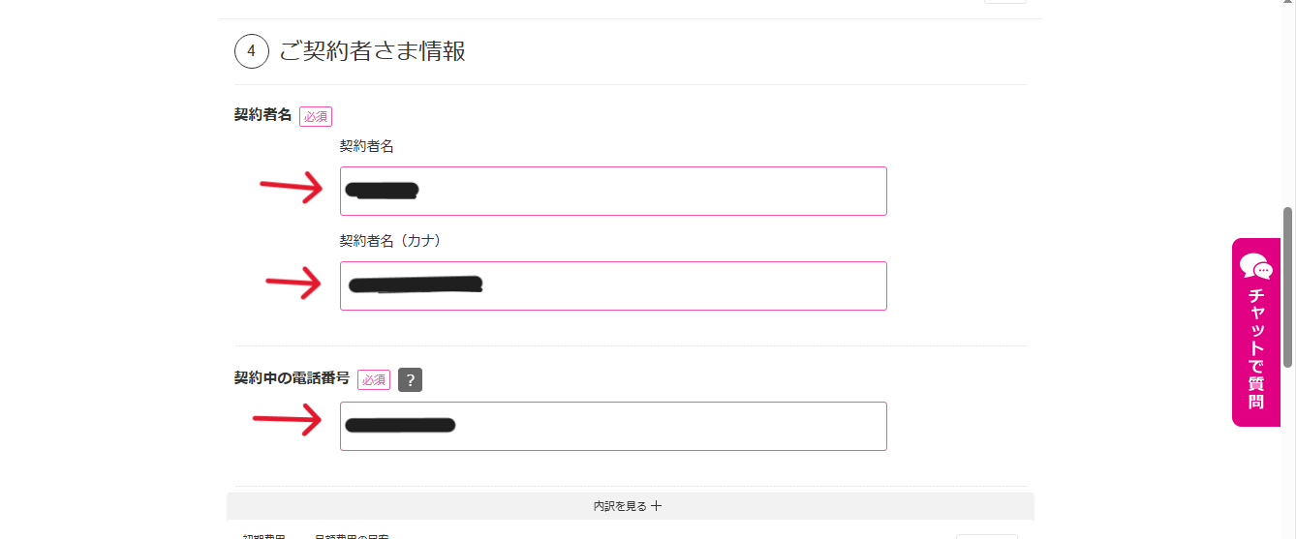Click the circled step number 4 icon
Screen dimensions: 1296x539
click(x=251, y=52)
